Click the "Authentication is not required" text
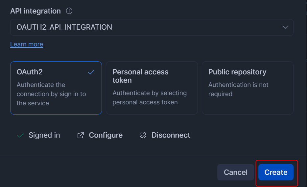 [x=238, y=89]
